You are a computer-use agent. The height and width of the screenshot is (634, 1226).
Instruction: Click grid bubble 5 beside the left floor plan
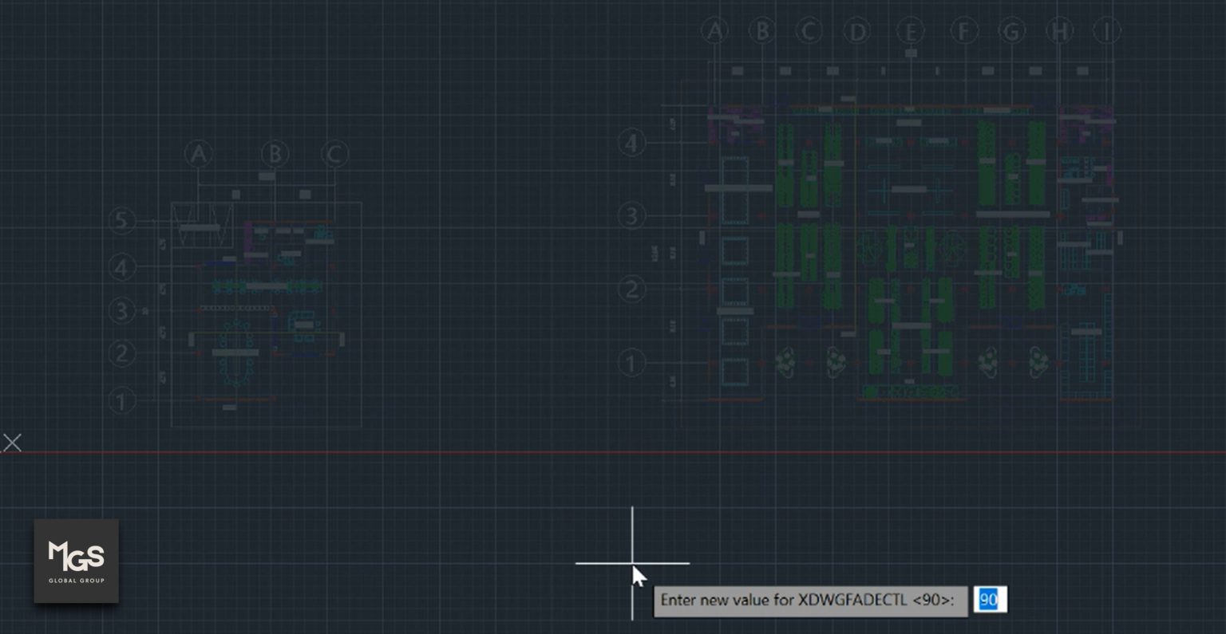(122, 221)
